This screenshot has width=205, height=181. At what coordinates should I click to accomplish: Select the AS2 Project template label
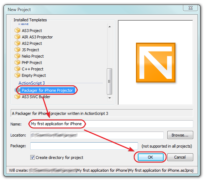(32, 43)
